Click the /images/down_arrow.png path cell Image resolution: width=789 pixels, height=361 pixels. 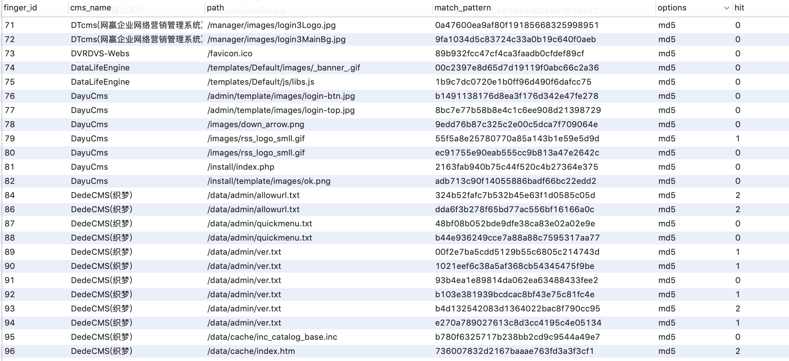coord(256,125)
